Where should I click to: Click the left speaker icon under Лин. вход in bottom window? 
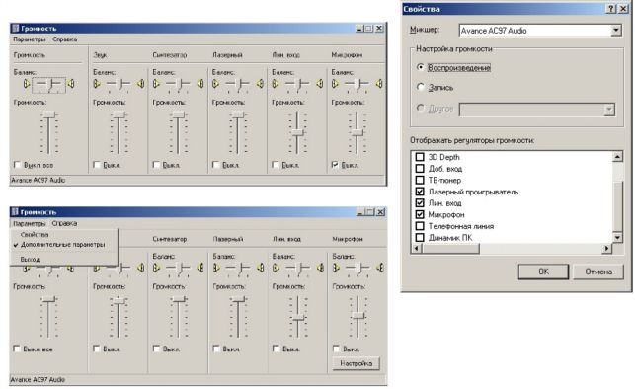[x=276, y=268]
